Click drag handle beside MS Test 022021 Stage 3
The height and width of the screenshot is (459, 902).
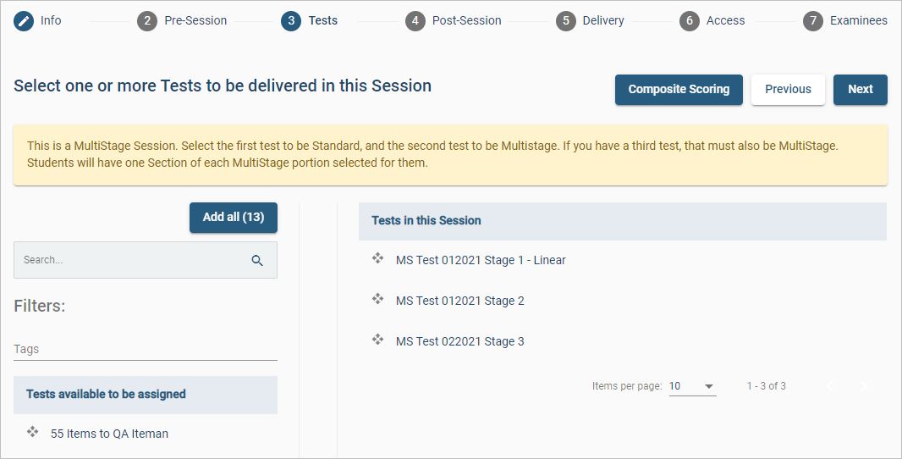pyautogui.click(x=378, y=340)
